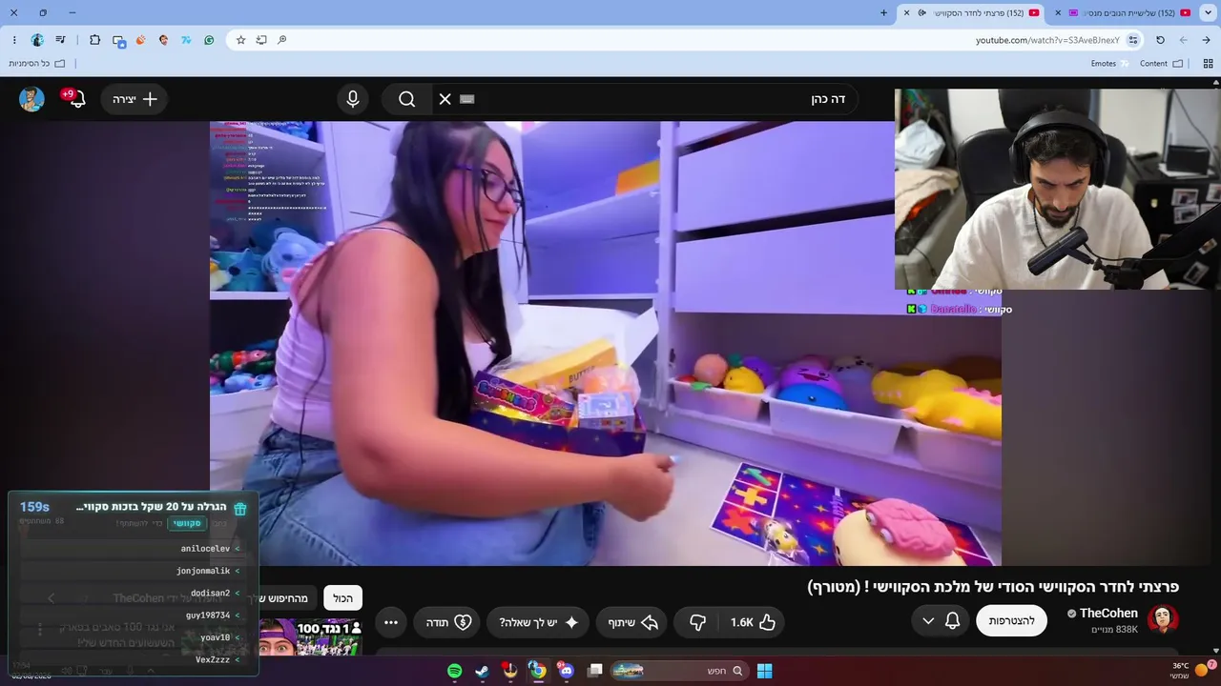Close the פרצתי לחדר הסקווישי tab
The height and width of the screenshot is (686, 1221).
click(905, 12)
